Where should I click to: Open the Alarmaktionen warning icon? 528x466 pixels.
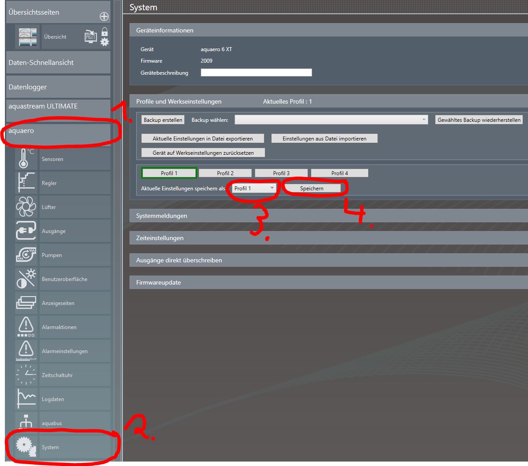click(x=26, y=326)
